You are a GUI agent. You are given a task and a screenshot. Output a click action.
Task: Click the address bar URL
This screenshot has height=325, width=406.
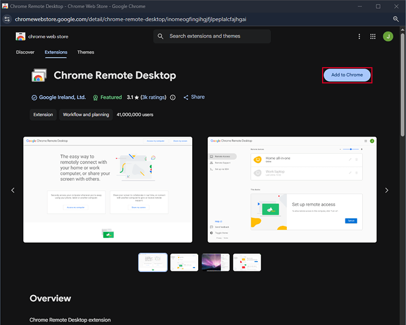point(130,19)
